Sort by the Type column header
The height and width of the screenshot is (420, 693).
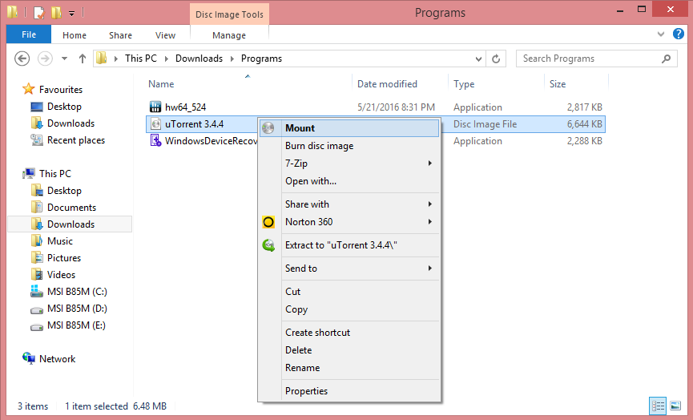tap(464, 84)
